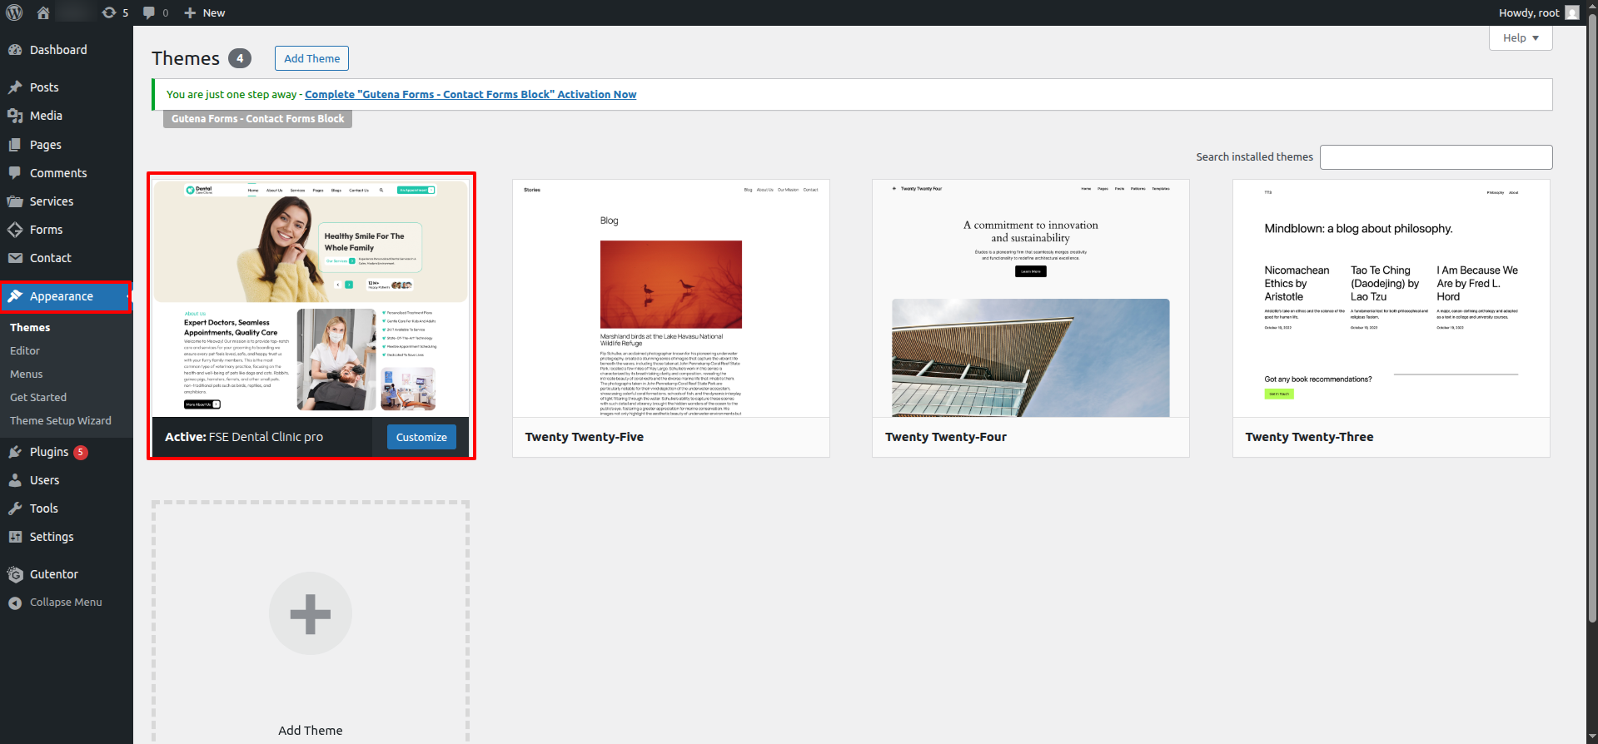Open Theme Setup Wizard submenu item
This screenshot has width=1598, height=744.
61,421
